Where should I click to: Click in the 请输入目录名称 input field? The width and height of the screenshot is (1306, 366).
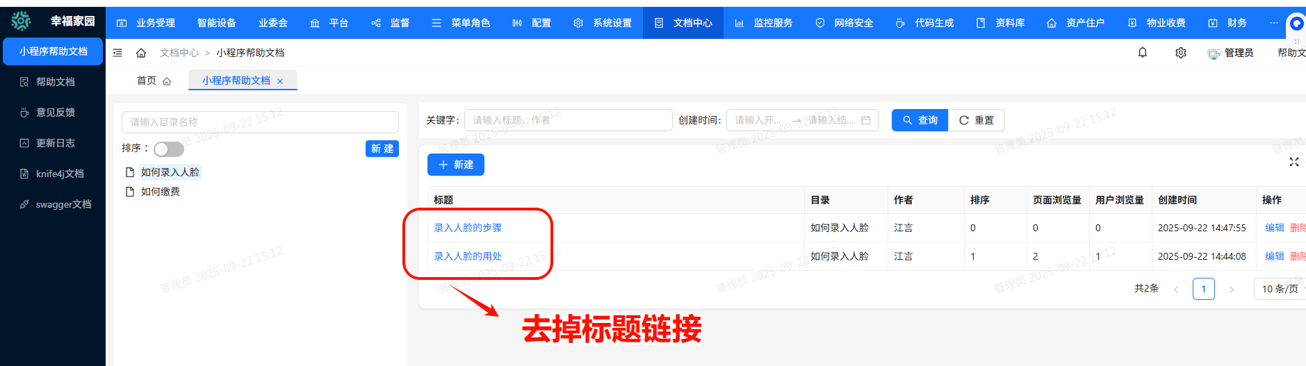[x=260, y=122]
